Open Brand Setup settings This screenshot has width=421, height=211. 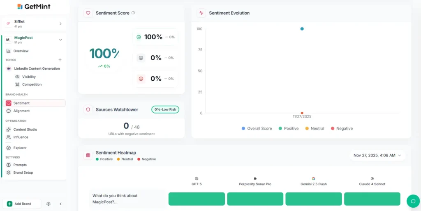tap(23, 172)
